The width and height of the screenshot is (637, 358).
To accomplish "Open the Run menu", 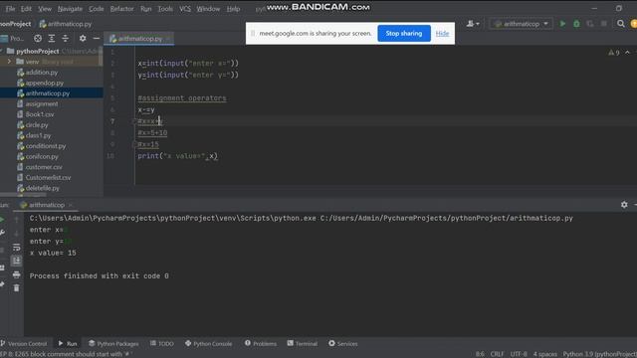I will tap(146, 9).
